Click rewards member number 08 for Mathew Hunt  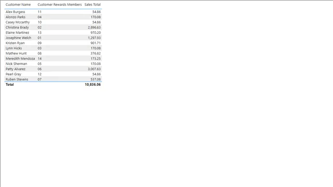(x=40, y=54)
